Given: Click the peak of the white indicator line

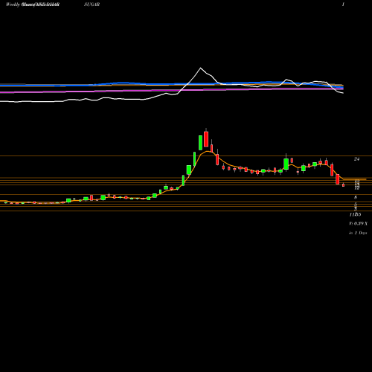Looking at the screenshot, I should (x=200, y=68).
